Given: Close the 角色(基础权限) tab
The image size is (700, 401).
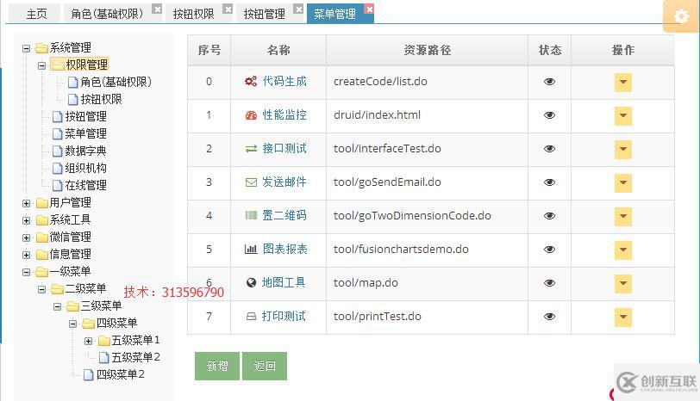Looking at the screenshot, I should click(x=157, y=9).
